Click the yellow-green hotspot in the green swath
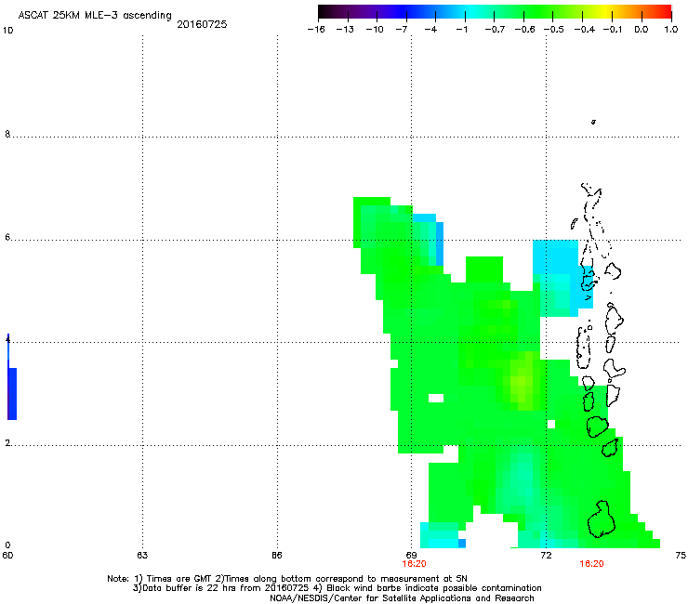The width and height of the screenshot is (688, 604). pos(522,381)
